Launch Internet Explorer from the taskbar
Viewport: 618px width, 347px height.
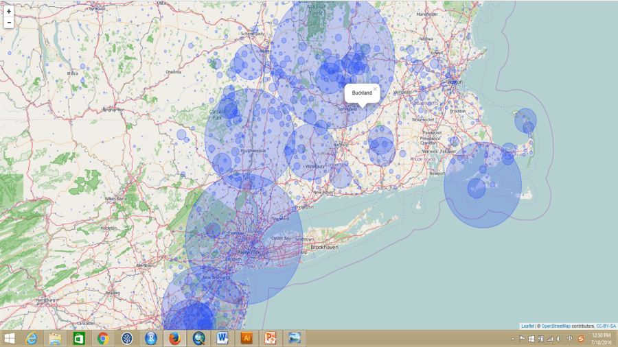[32, 338]
